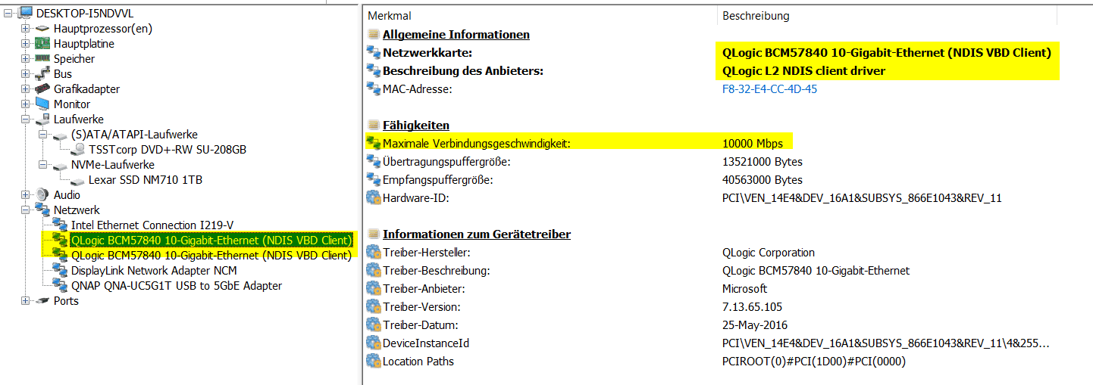Collapse the DESKTOP-I5NDVVL root node
This screenshot has width=1093, height=385.
pyautogui.click(x=8, y=14)
